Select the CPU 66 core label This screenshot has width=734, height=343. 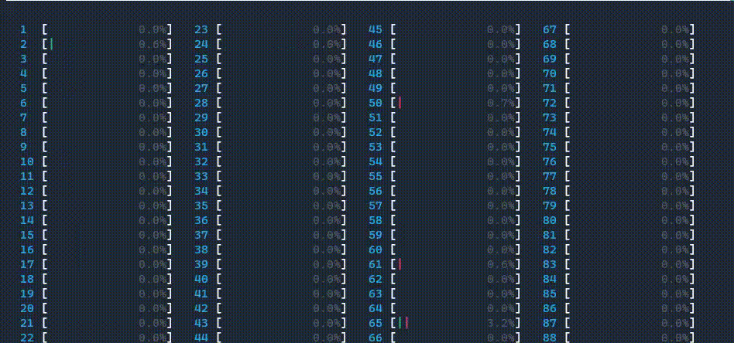coord(375,337)
